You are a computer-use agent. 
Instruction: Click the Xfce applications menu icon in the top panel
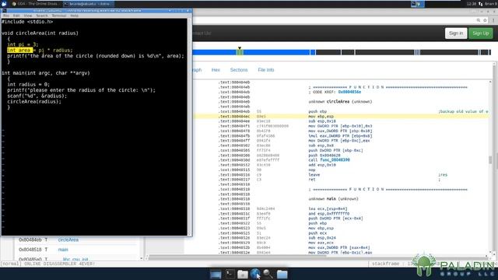(4, 4)
